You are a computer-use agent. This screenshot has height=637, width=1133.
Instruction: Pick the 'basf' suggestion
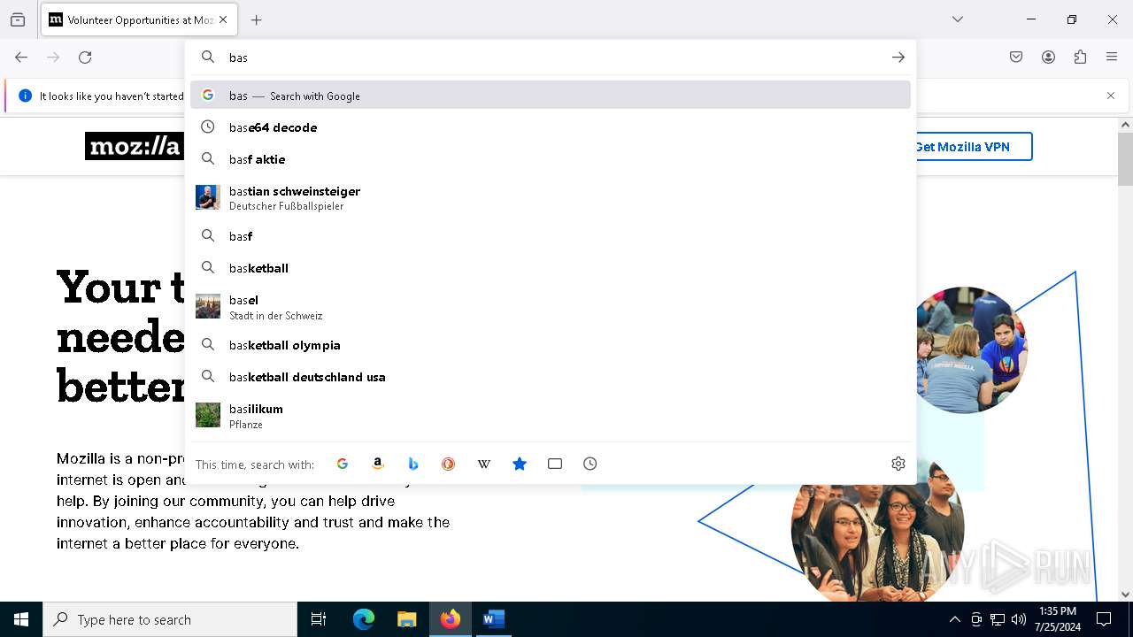(551, 236)
